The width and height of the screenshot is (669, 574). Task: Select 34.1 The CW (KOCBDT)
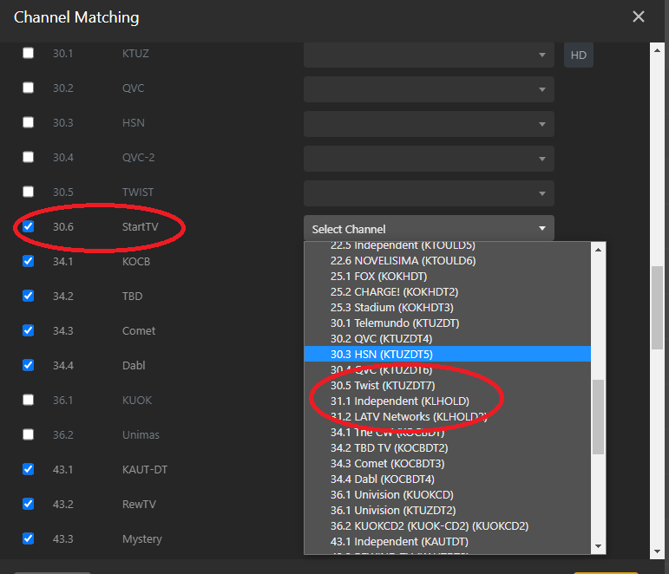[447, 433]
